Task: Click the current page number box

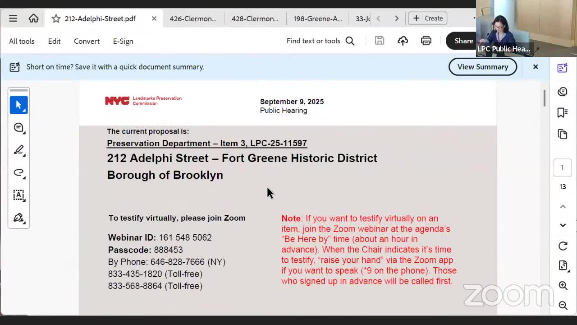Action: (562, 167)
